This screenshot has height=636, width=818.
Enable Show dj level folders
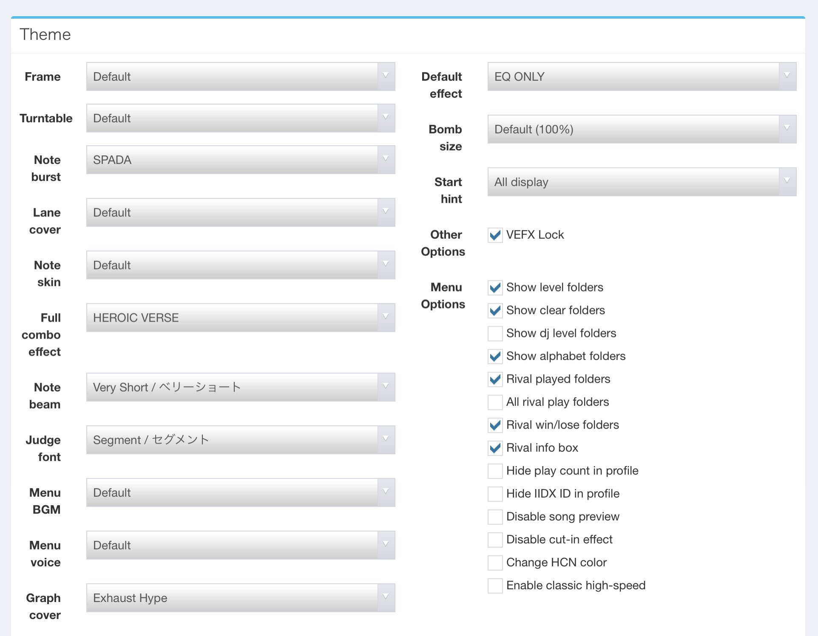(495, 334)
